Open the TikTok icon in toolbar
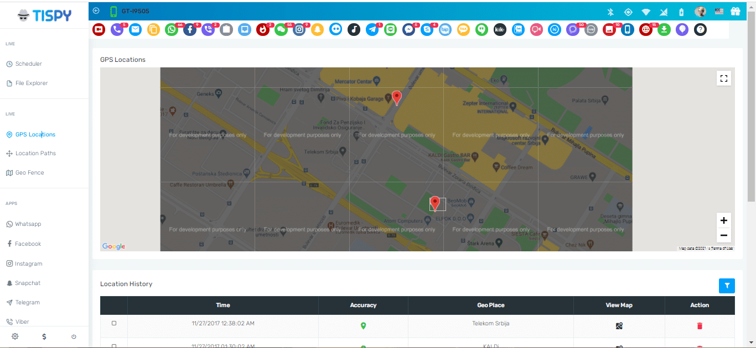The width and height of the screenshot is (756, 348). coord(354,30)
